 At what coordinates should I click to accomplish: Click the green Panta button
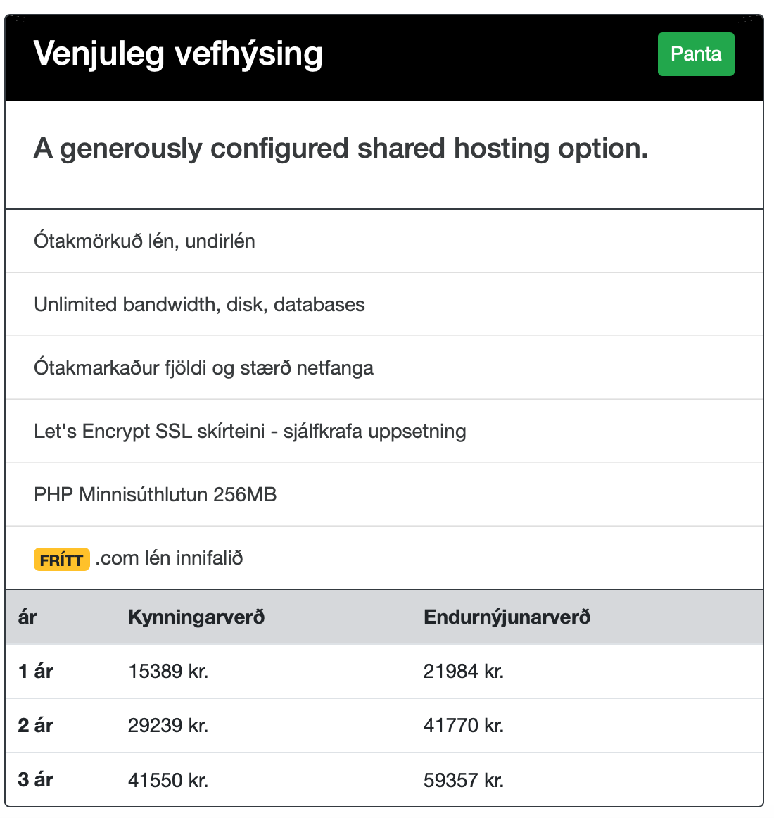695,54
